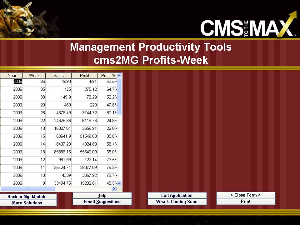
Task: Click the table's scroll down arrow
Action: [x=119, y=183]
